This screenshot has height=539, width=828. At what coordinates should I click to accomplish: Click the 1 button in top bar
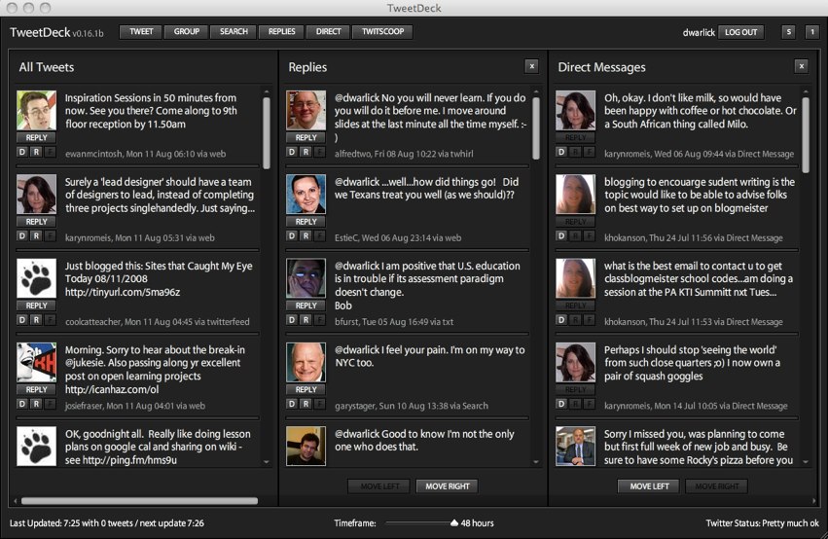pos(812,32)
